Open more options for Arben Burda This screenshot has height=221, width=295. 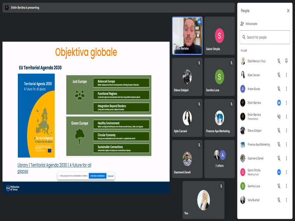click(287, 89)
